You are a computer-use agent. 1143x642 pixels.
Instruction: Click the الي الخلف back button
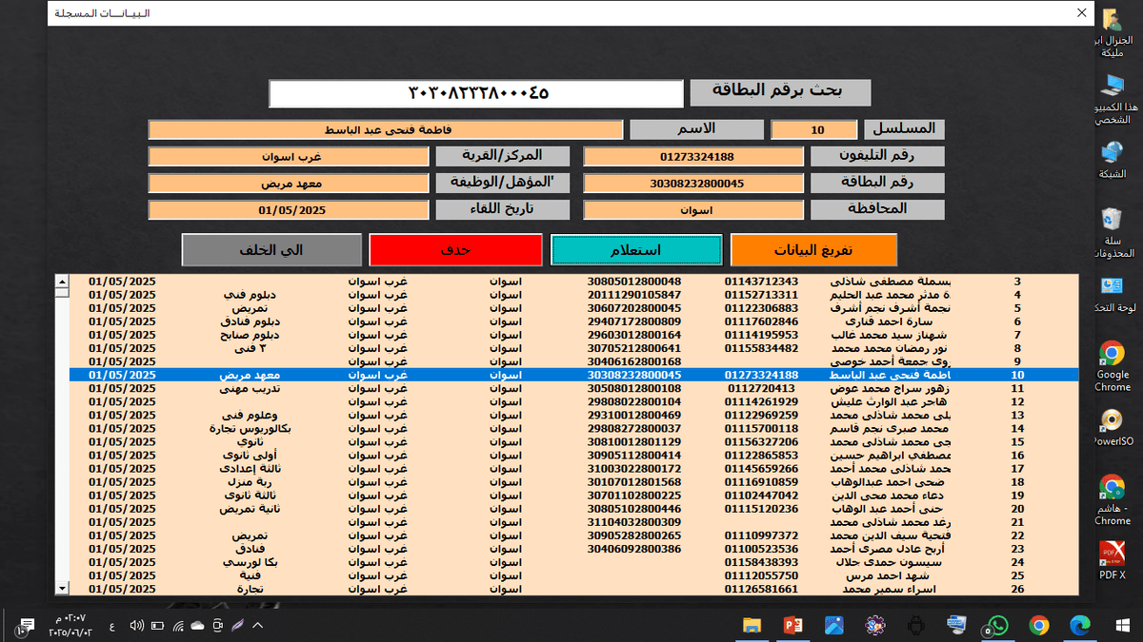pos(271,248)
